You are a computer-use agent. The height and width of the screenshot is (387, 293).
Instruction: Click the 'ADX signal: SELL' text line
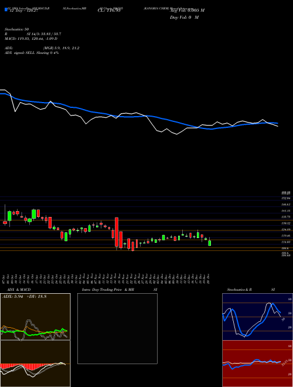point(32,53)
